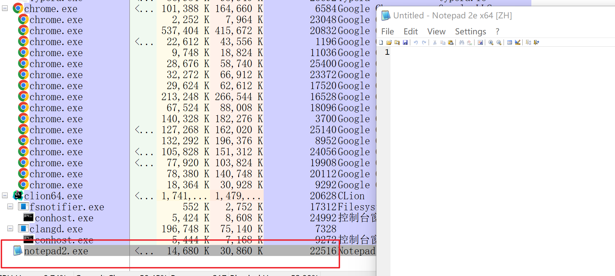This screenshot has width=615, height=276.
Task: Click the Zoom Out magnifier icon in Notepad2
Action: pyautogui.click(x=499, y=42)
